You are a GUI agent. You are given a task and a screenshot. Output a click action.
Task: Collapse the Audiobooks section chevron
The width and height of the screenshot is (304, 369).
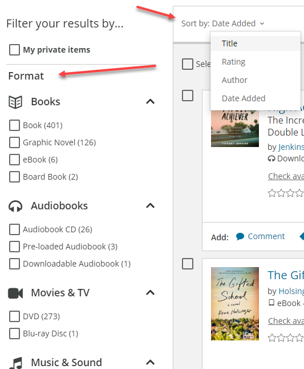pyautogui.click(x=151, y=206)
